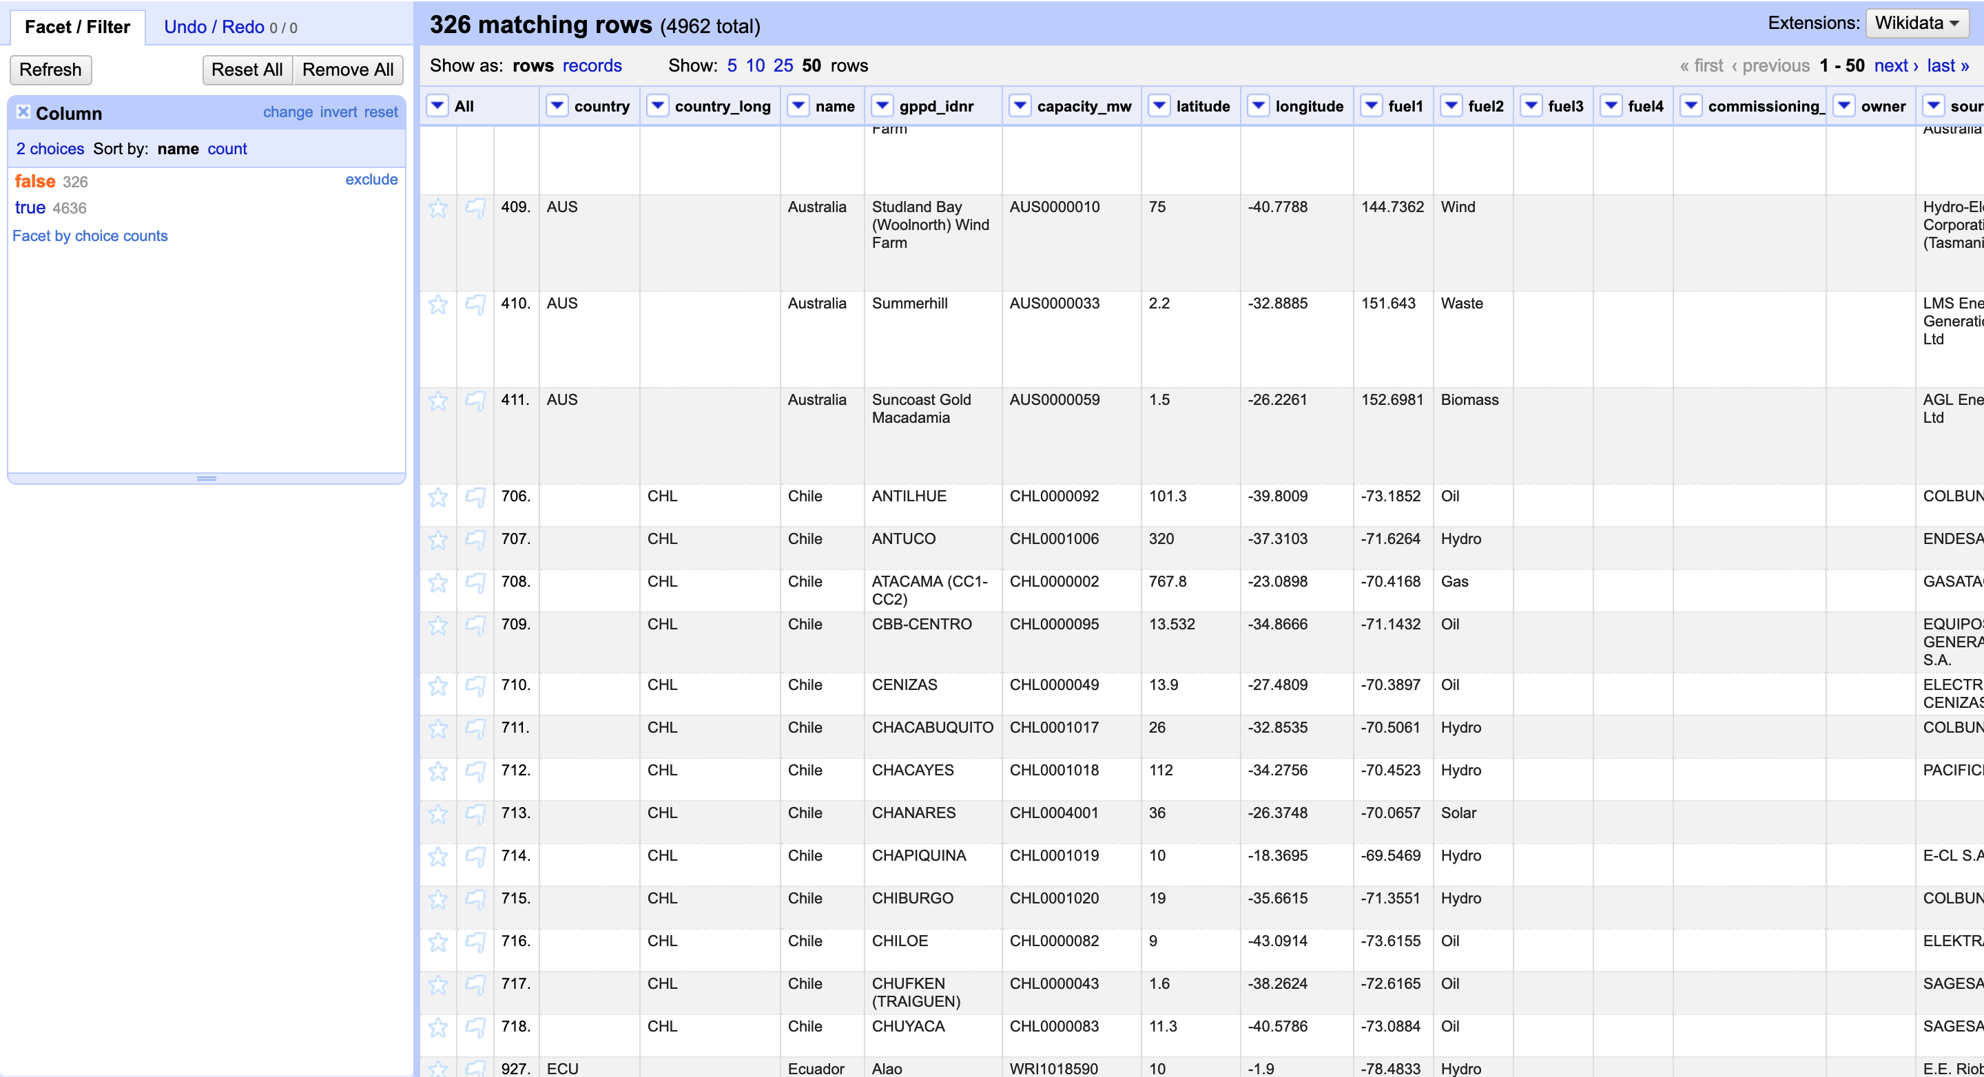Star row 711 CHACABUQUITO
The image size is (1984, 1077).
pyautogui.click(x=437, y=729)
